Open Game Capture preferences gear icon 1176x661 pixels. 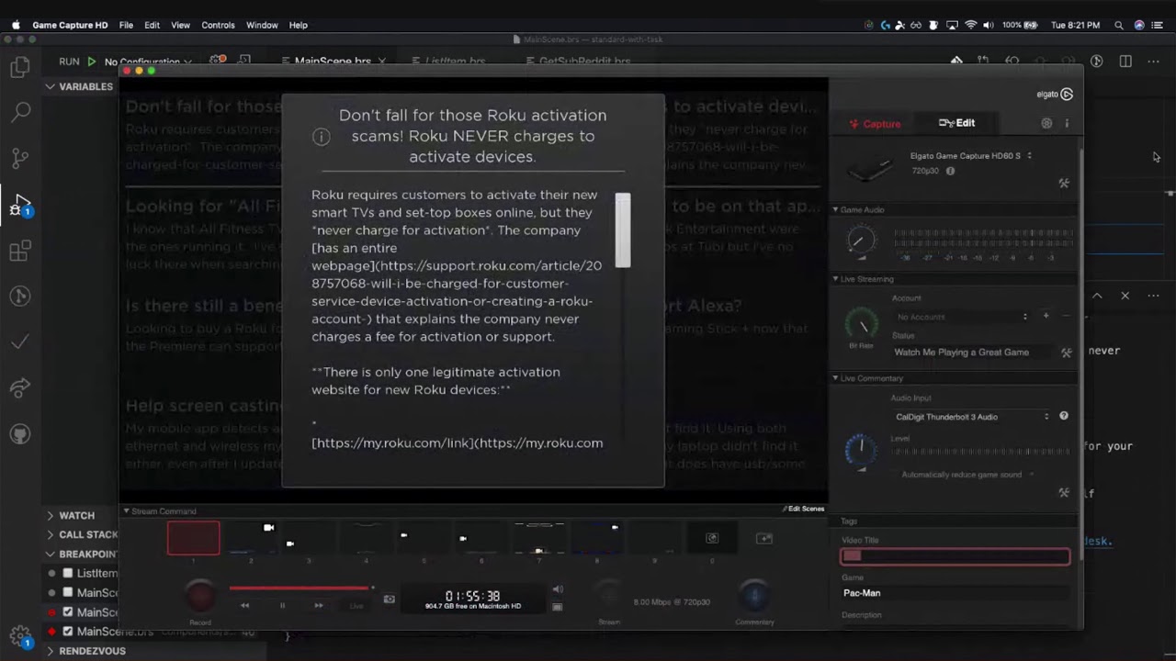pyautogui.click(x=1046, y=123)
